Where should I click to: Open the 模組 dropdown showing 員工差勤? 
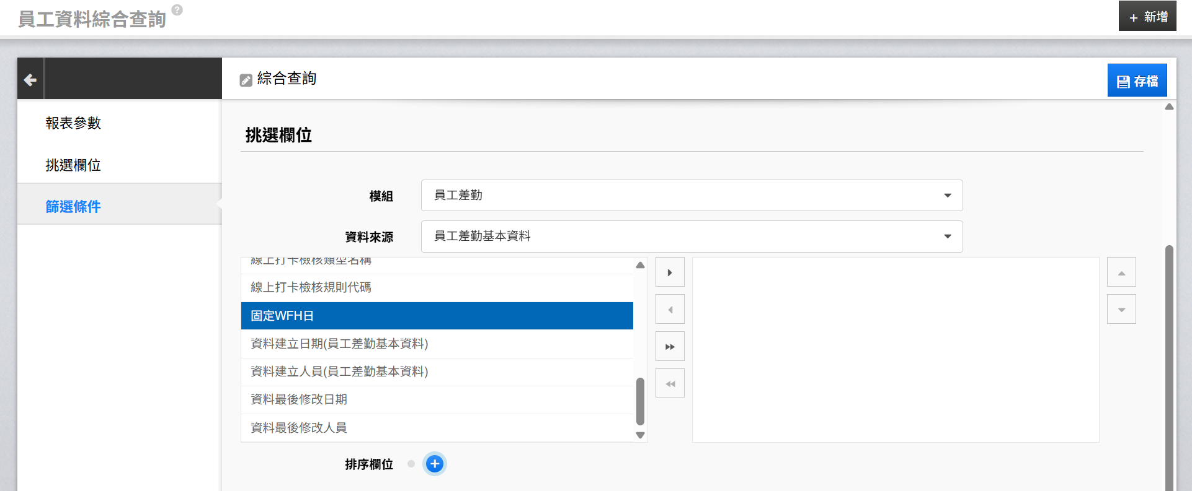point(692,196)
